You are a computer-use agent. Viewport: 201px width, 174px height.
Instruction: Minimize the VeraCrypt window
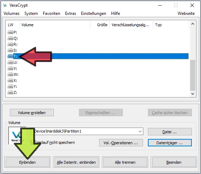tap(160, 5)
